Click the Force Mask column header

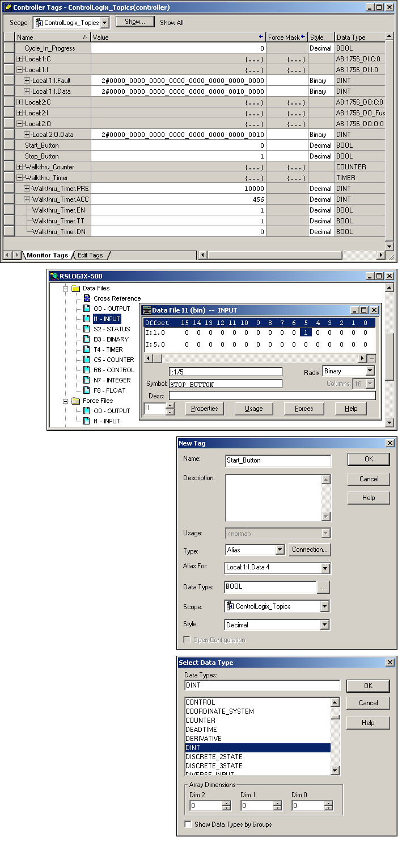(287, 38)
